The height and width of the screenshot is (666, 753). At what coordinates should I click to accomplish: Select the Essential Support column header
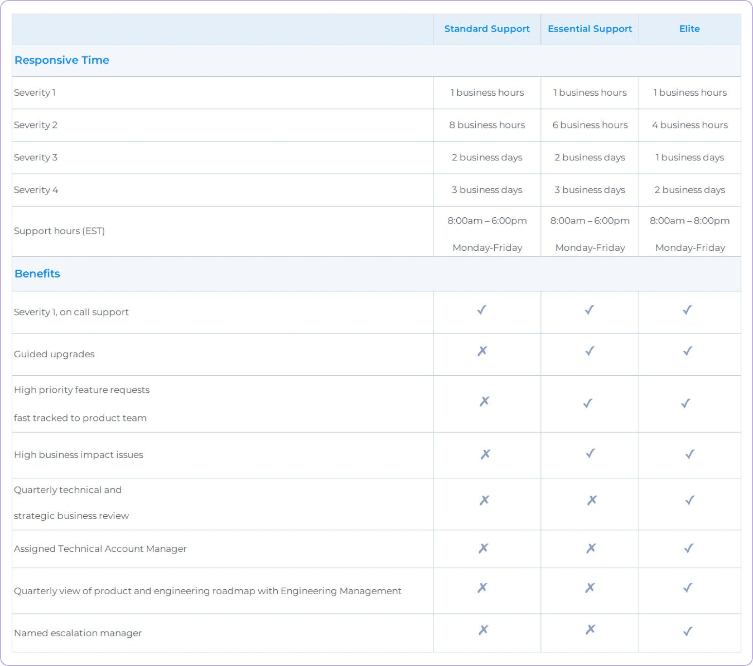(590, 29)
